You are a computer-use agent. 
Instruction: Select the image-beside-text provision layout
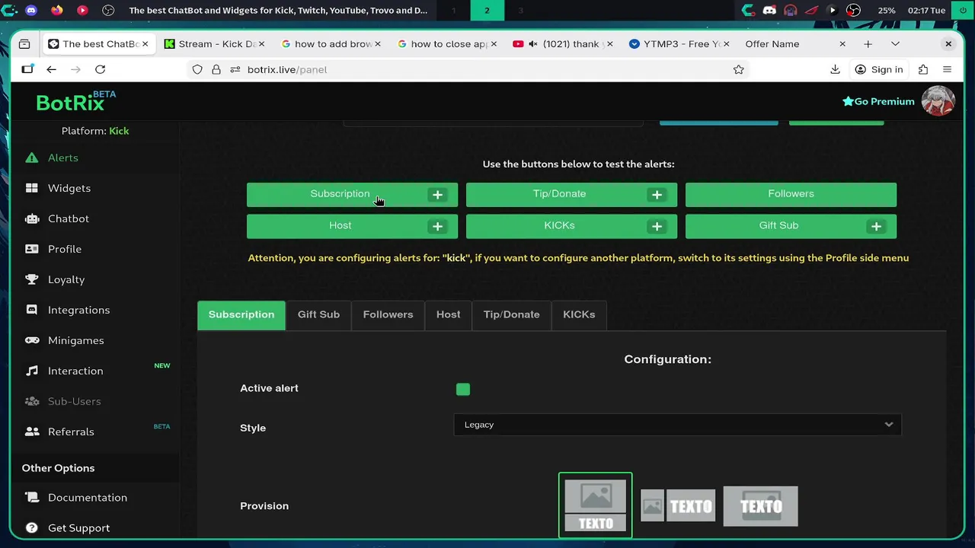coord(678,506)
